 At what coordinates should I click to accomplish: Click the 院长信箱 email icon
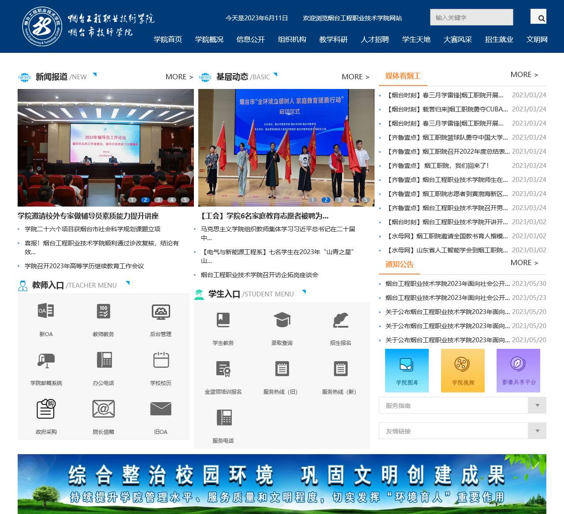(x=103, y=409)
